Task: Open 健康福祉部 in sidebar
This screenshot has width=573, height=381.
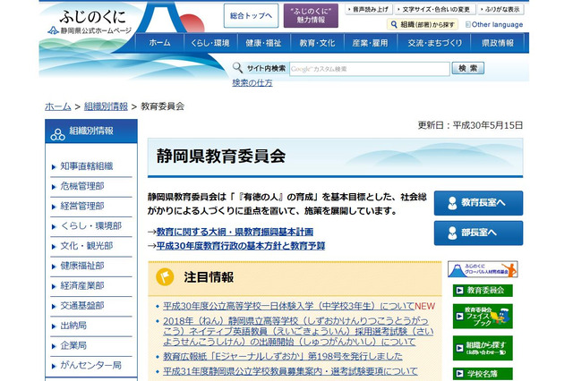Action: point(82,266)
